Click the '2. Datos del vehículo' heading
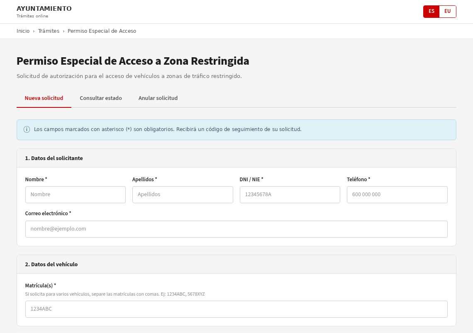Screen dimensions: 473x333 pos(51,265)
